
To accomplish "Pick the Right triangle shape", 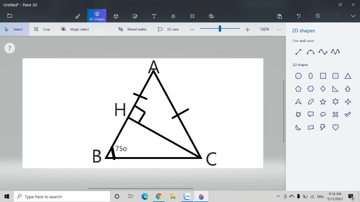I will click(x=335, y=89).
